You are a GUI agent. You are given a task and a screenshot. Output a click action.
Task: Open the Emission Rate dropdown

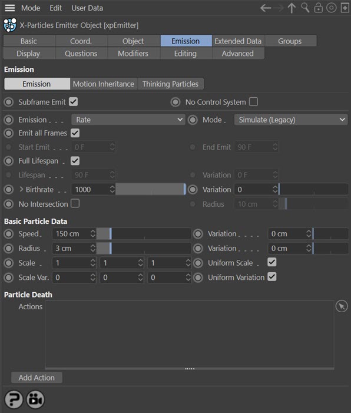pyautogui.click(x=128, y=120)
